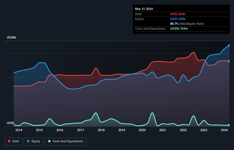
Task: Click the teal Cash And Equivalents legend dot
Action: click(x=49, y=141)
